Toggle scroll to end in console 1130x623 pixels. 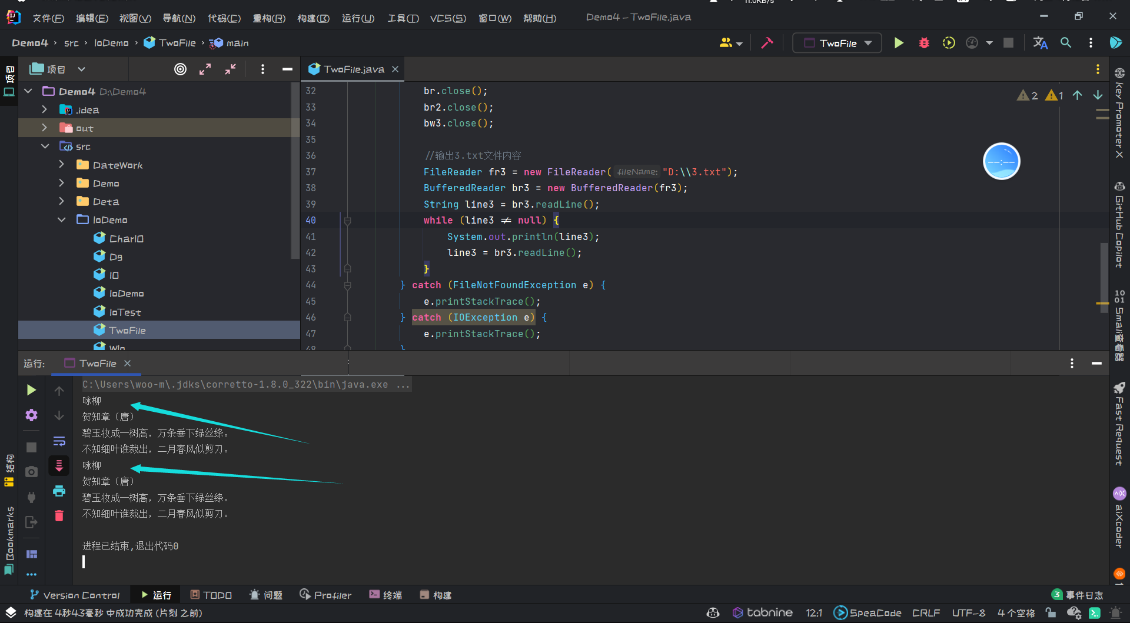59,466
